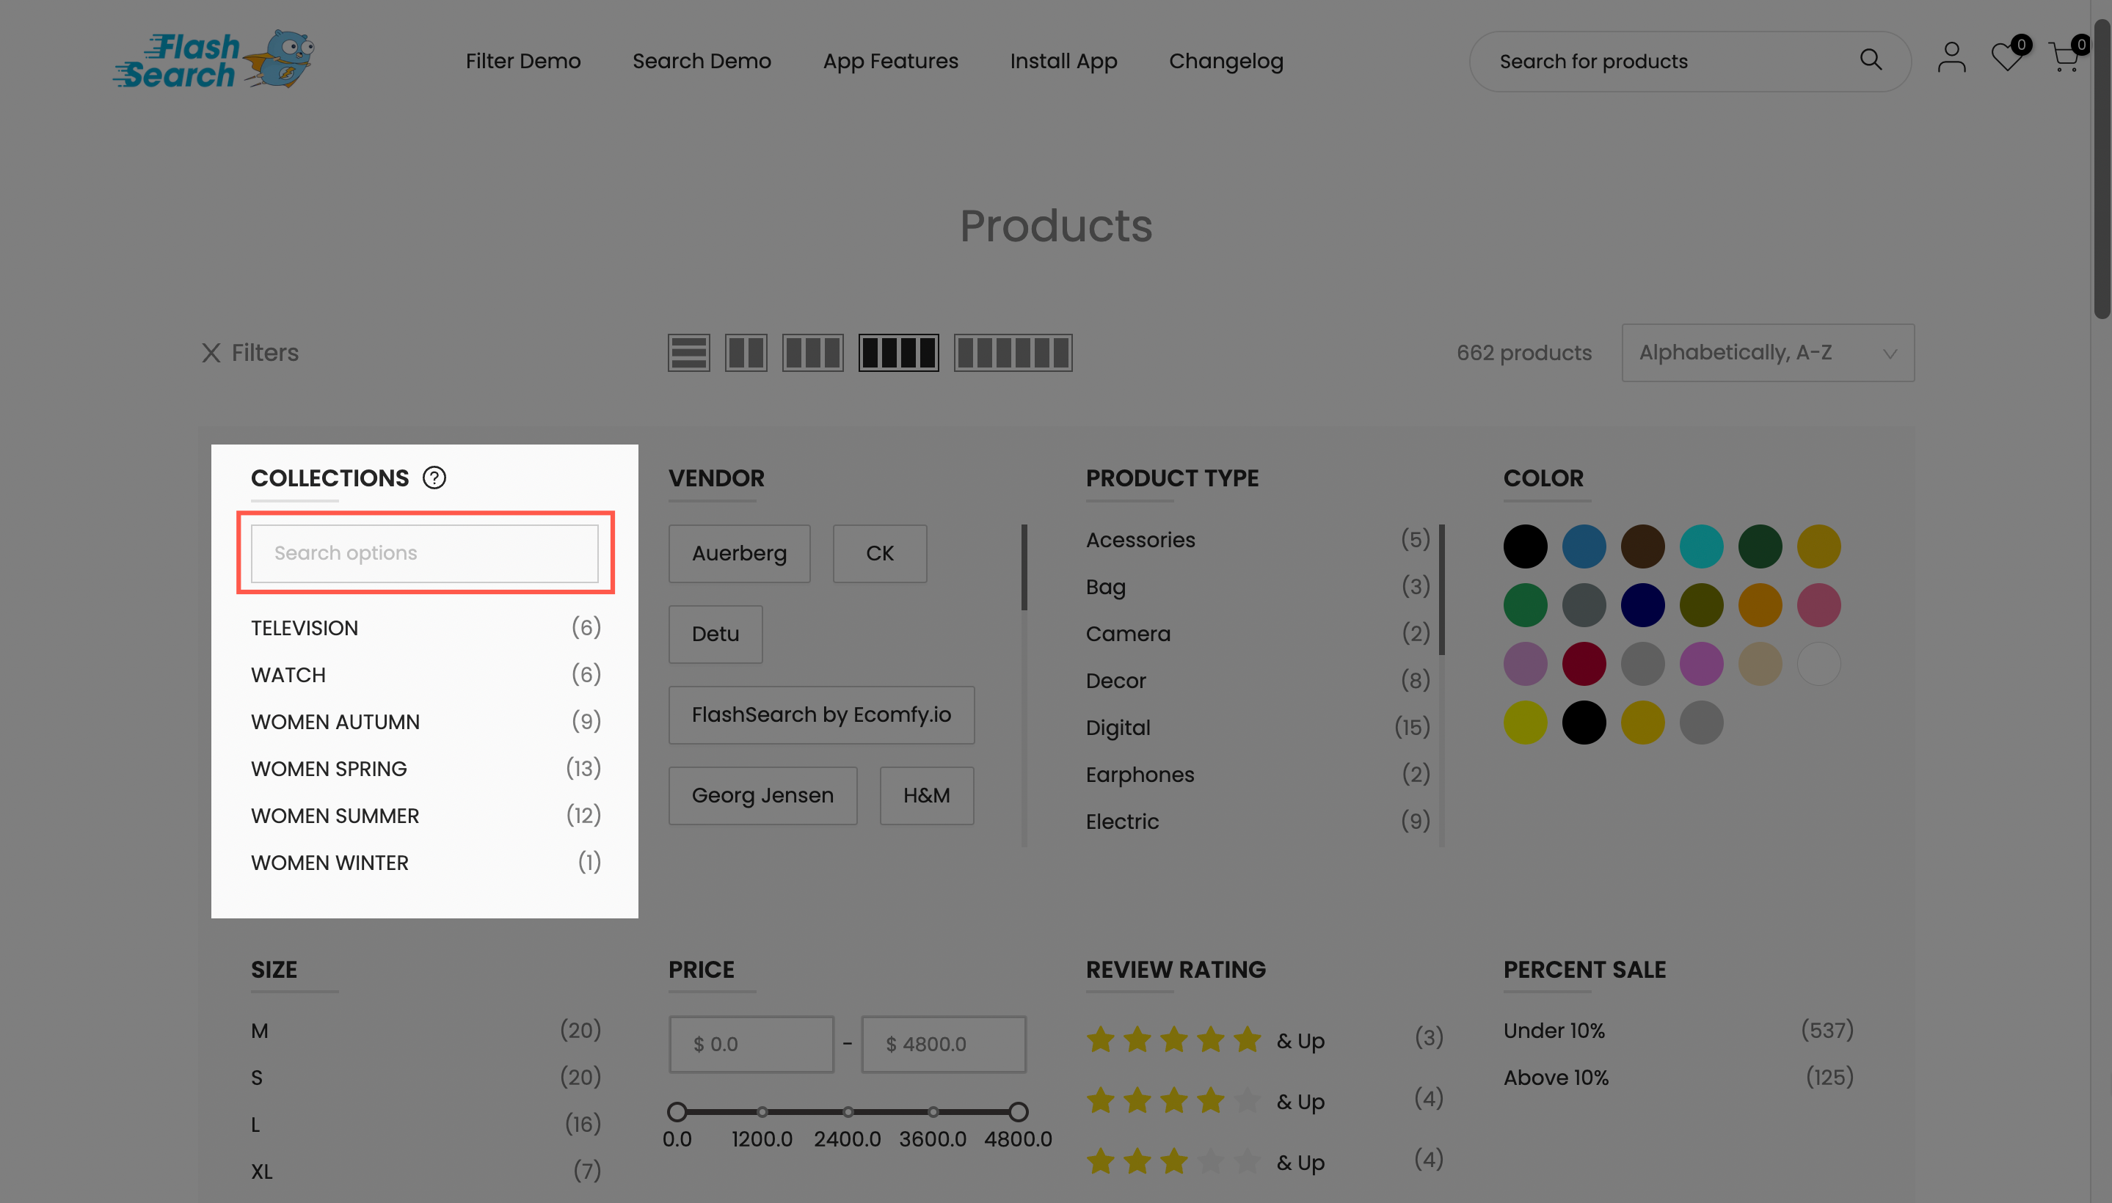The height and width of the screenshot is (1203, 2112).
Task: Click the Collections help question icon
Action: coord(434,478)
